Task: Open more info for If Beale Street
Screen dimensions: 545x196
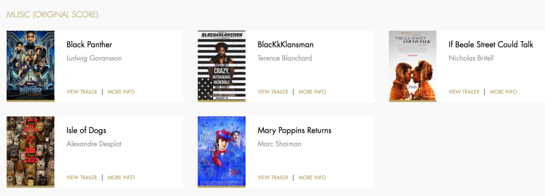Action: tap(503, 92)
